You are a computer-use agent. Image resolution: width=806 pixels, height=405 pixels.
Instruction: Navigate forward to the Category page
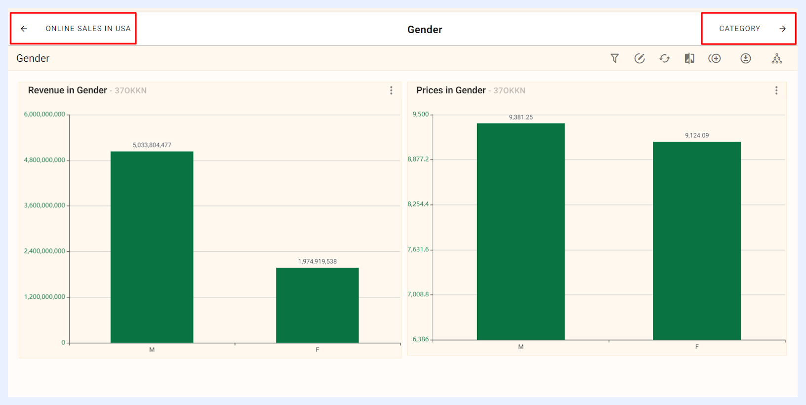[749, 29]
